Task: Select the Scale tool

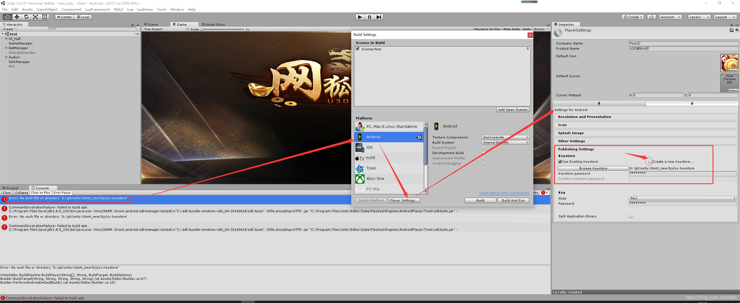Action: 35,17
